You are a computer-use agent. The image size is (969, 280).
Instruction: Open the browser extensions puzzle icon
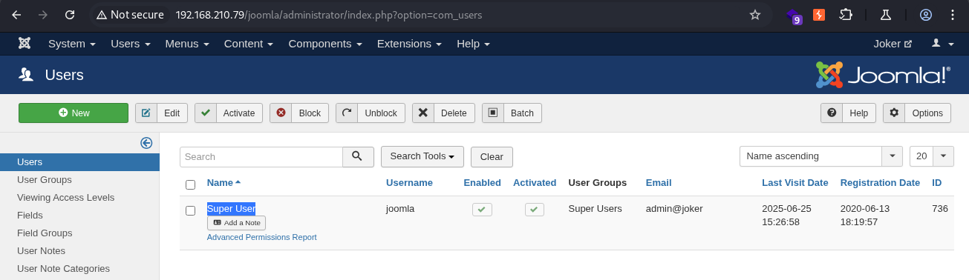point(845,15)
